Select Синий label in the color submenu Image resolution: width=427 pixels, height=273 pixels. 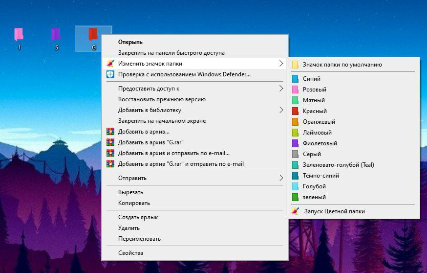tap(312, 79)
